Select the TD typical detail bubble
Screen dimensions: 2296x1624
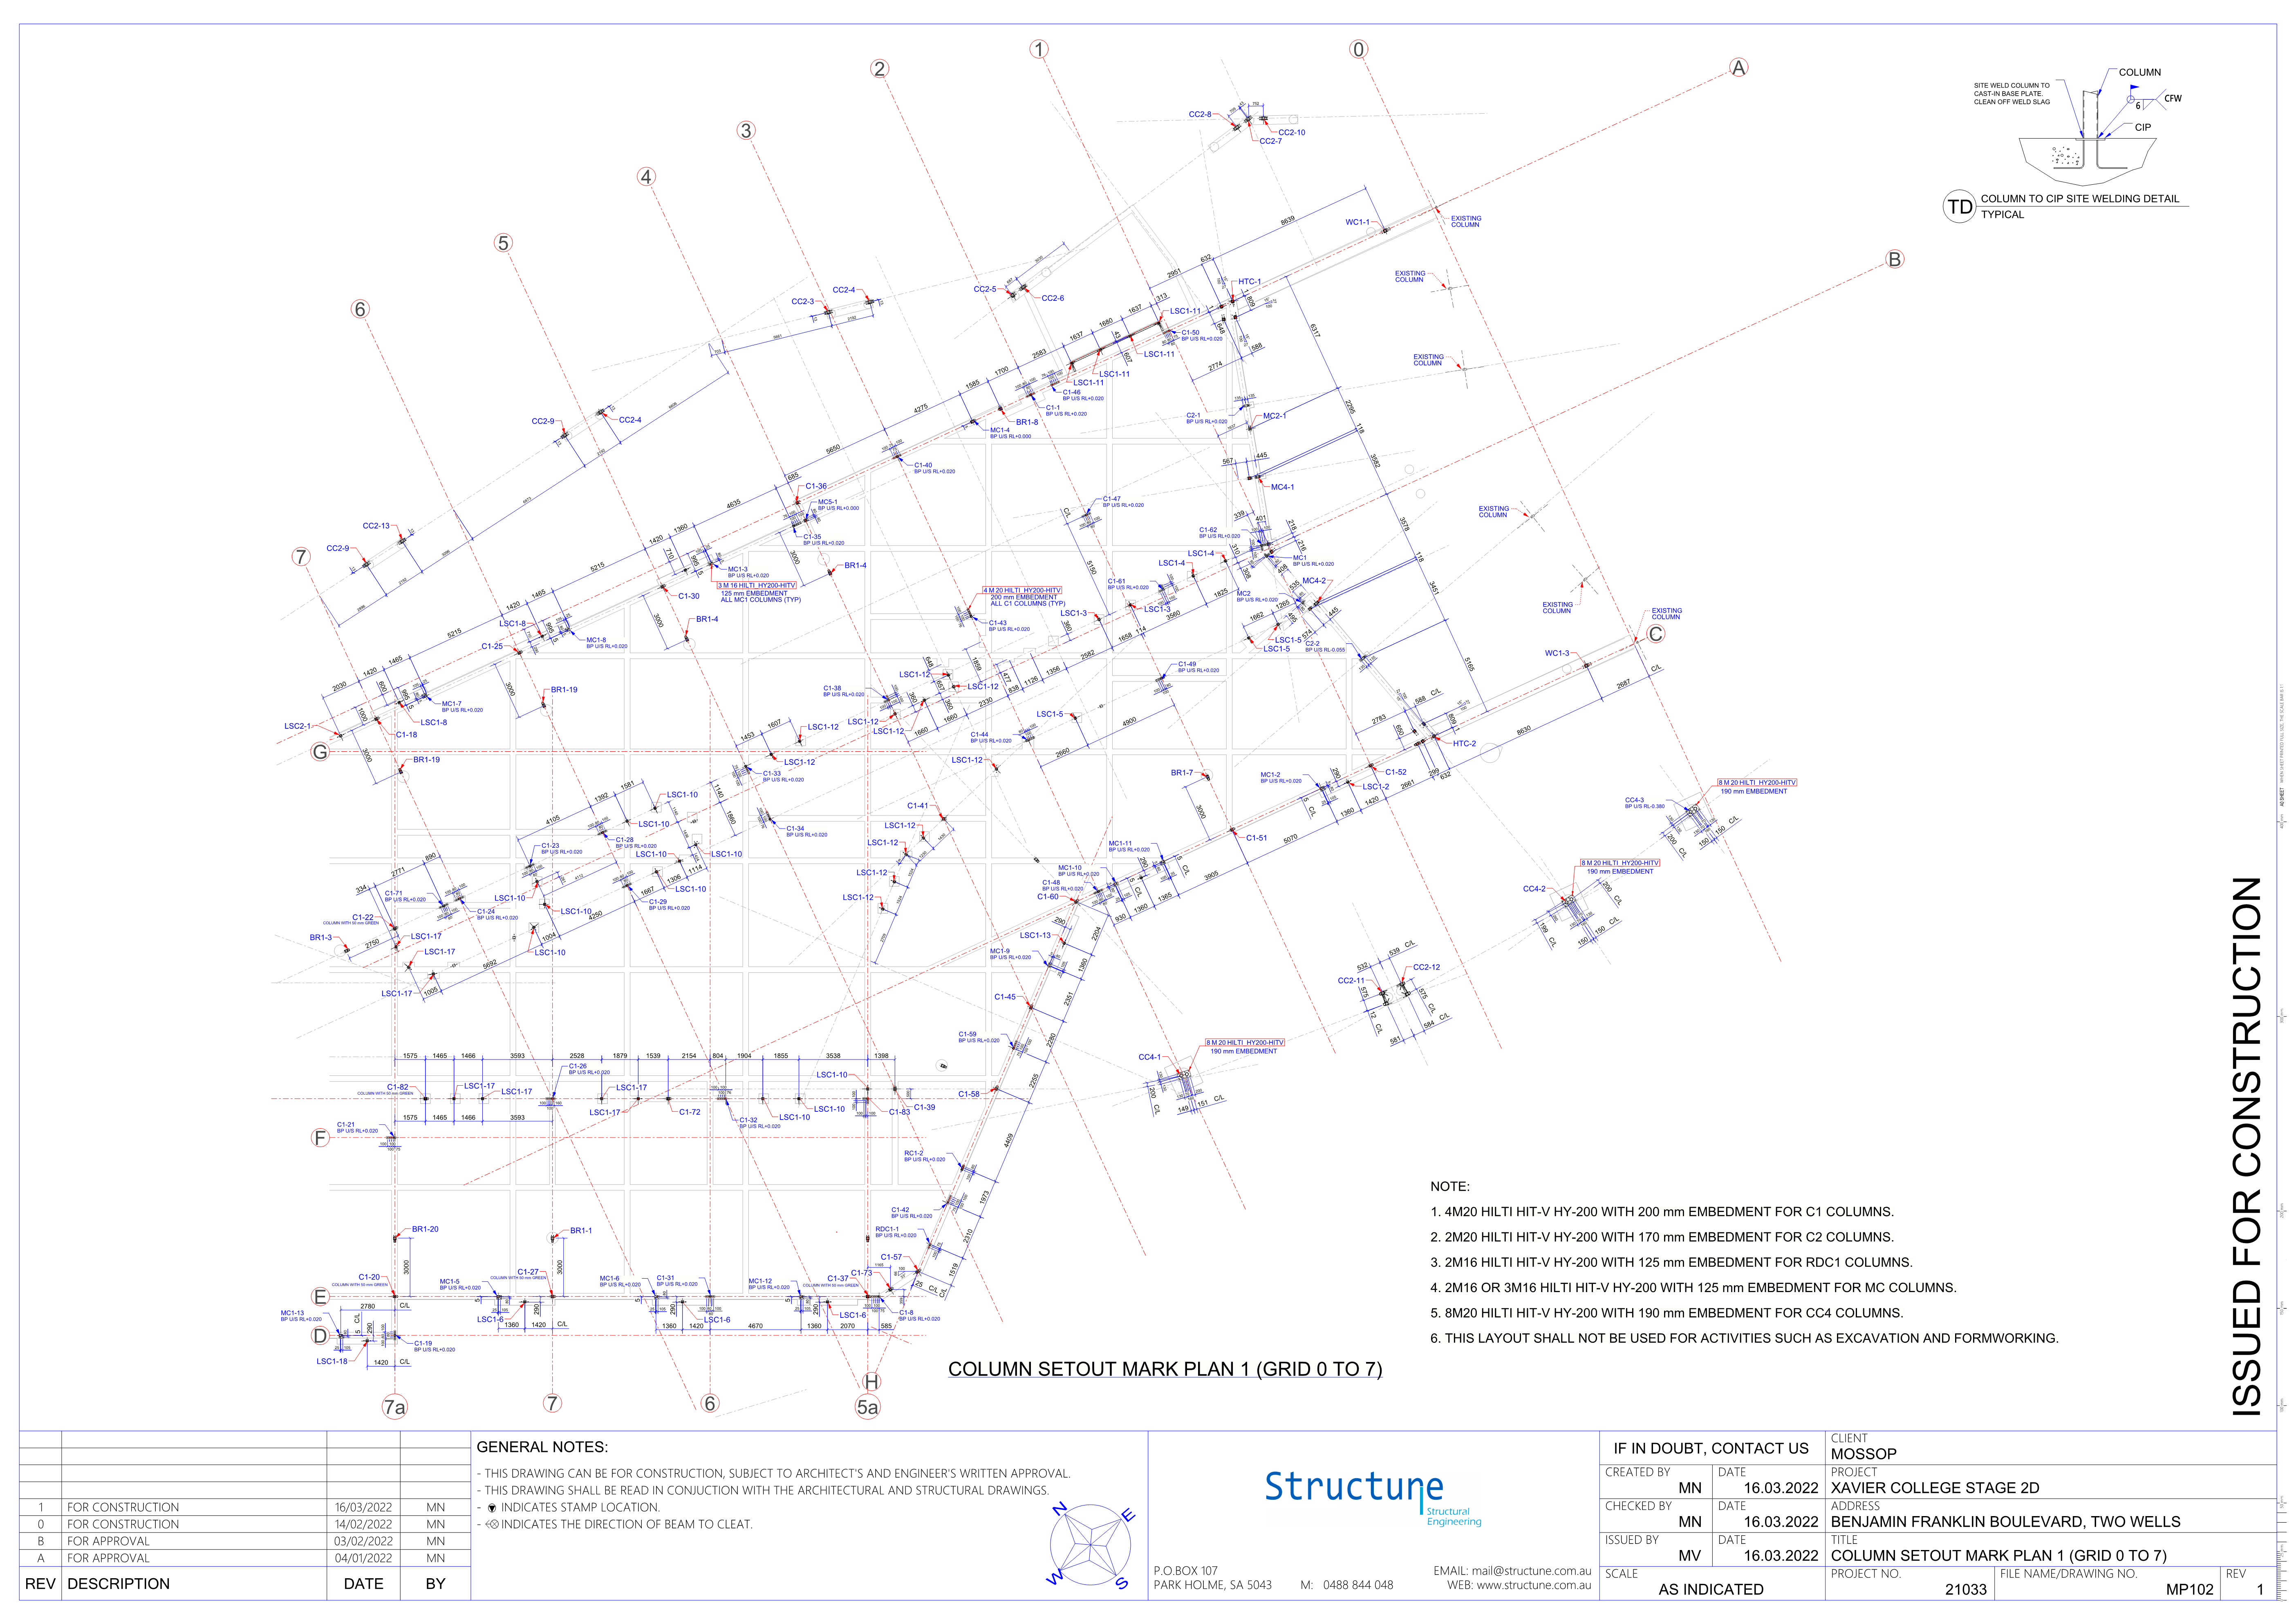(1959, 207)
